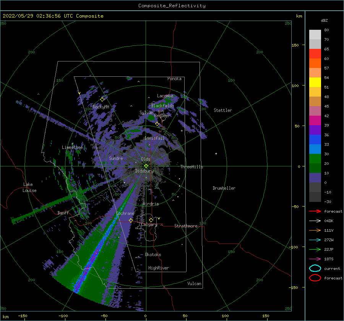
Task: Click the 18TS legend text
Action: coord(329,259)
